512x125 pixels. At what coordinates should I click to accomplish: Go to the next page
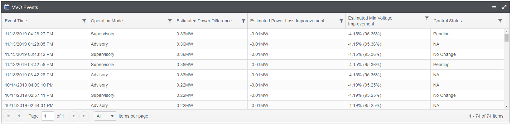coord(74,116)
